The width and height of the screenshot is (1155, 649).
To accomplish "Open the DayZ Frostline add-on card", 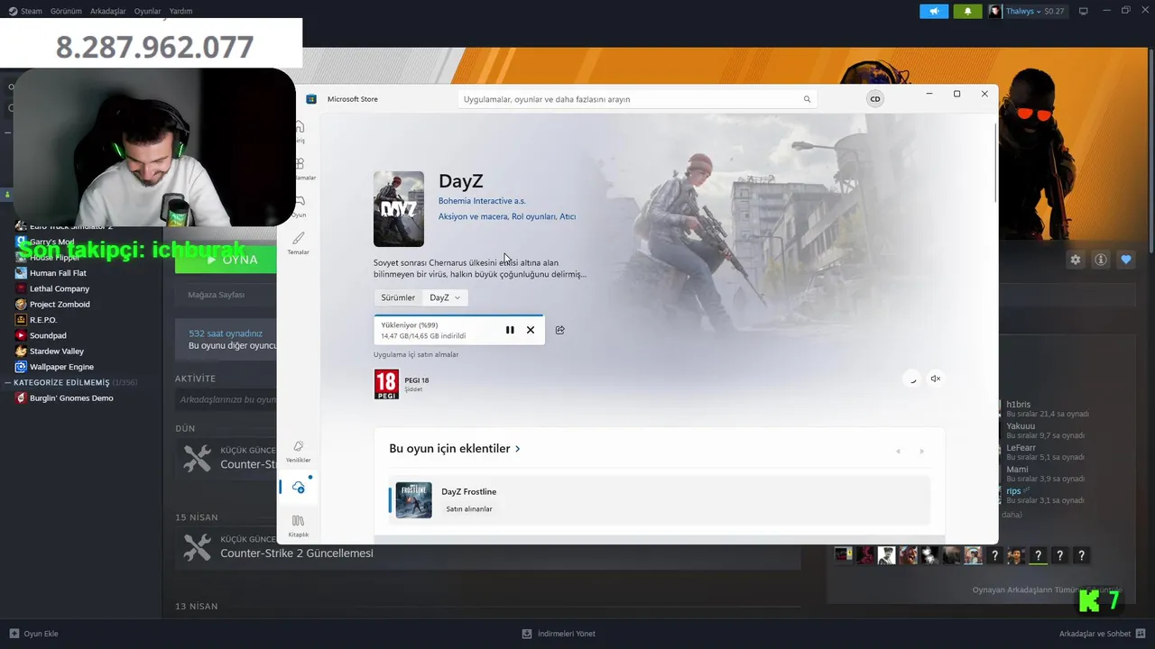I will coord(660,500).
